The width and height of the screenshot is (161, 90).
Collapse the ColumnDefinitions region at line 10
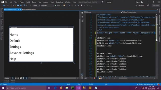(x=97, y=38)
